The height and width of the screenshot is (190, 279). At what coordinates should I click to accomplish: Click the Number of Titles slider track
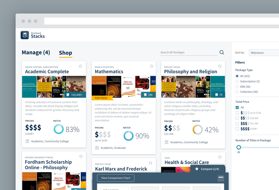coord(260,147)
